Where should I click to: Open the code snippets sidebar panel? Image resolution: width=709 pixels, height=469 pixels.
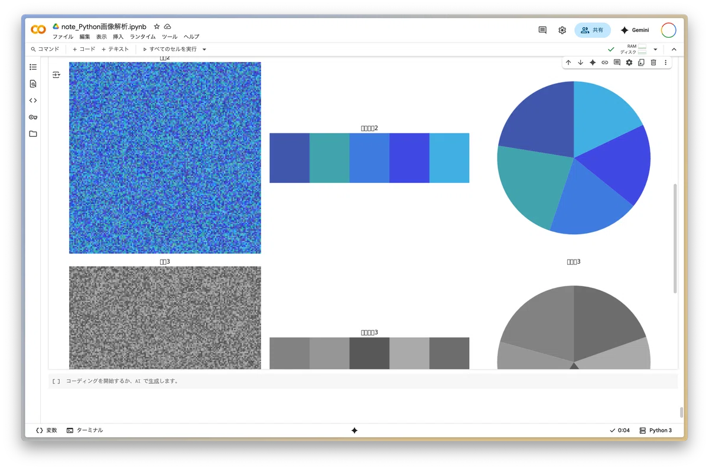[33, 100]
